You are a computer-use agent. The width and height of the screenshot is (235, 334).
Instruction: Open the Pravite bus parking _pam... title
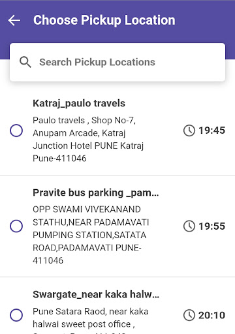click(x=96, y=192)
